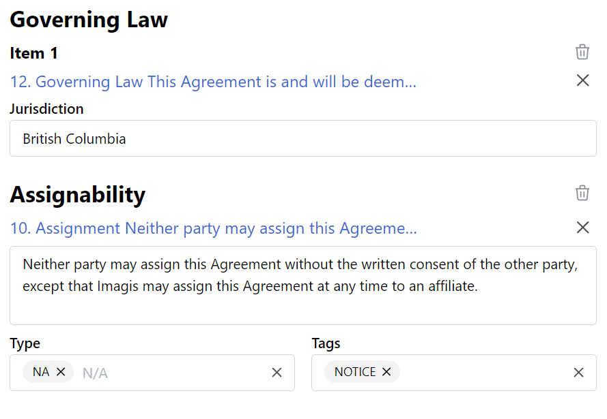Image resolution: width=607 pixels, height=419 pixels.
Task: Open the Tags dropdown selector
Action: pyautogui.click(x=485, y=373)
